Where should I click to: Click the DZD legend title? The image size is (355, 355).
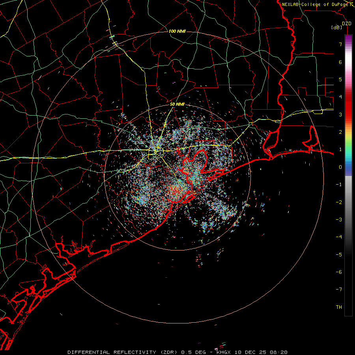pyautogui.click(x=347, y=24)
